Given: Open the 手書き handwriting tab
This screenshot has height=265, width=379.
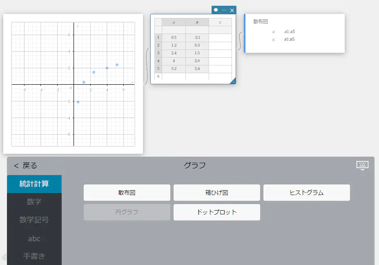Looking at the screenshot, I should (x=34, y=256).
